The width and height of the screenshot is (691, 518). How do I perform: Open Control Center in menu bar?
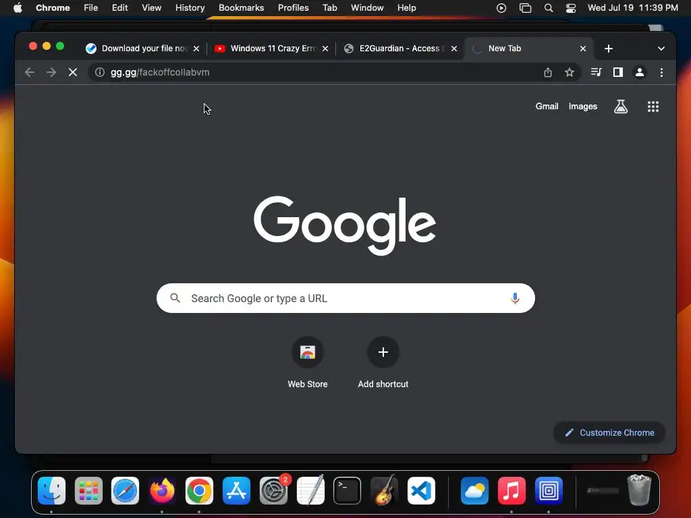pos(571,8)
